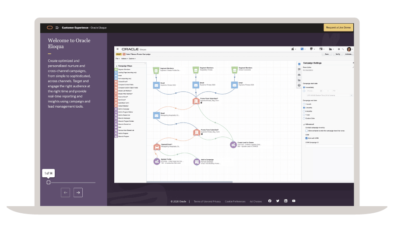Screen dimensions: 394x232
Task: Click Request a Live Demo button
Action: [338, 28]
